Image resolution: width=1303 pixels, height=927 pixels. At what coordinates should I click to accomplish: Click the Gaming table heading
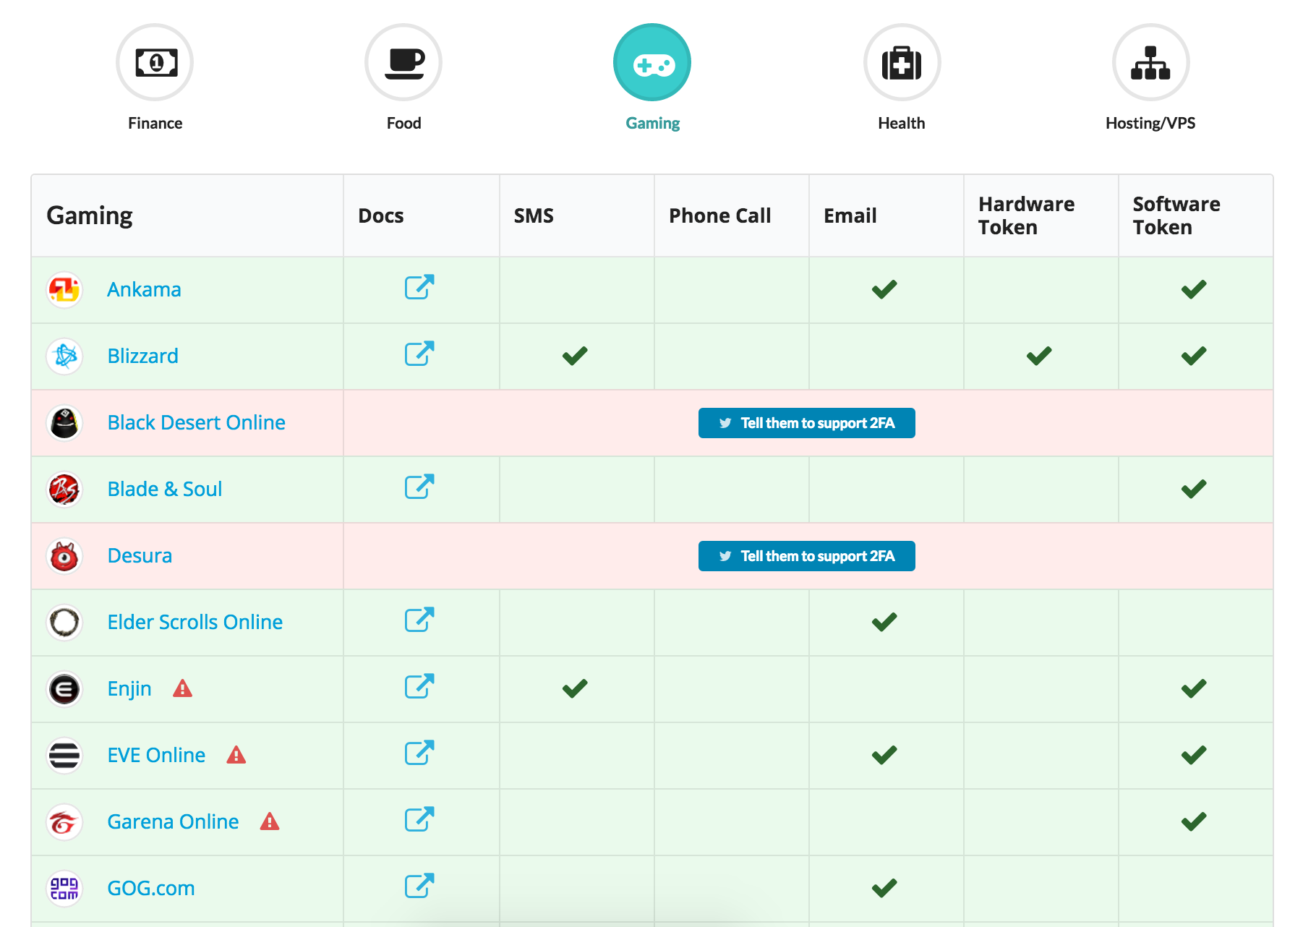(x=90, y=216)
